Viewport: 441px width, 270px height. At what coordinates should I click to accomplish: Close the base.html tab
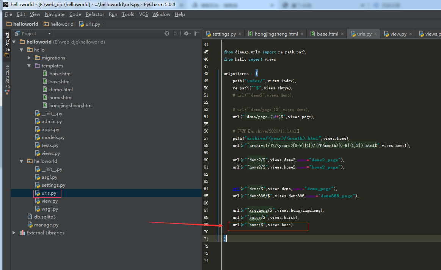342,34
